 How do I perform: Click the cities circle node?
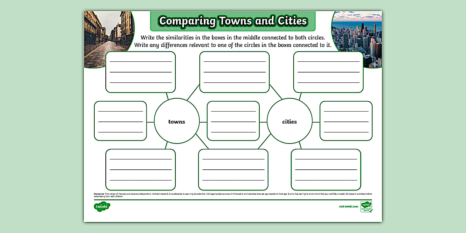290,121
